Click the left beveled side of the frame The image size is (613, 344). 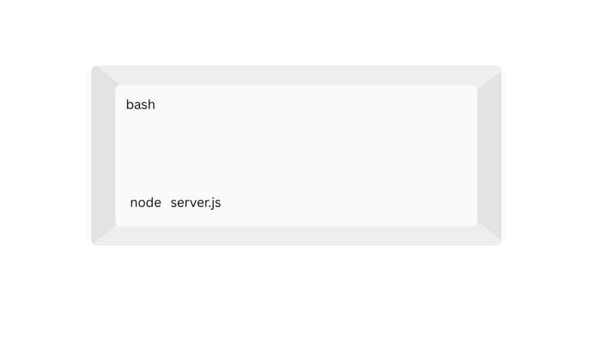click(x=103, y=155)
